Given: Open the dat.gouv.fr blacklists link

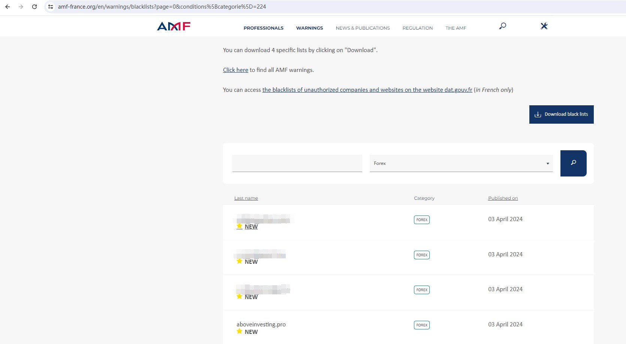Looking at the screenshot, I should coord(367,90).
